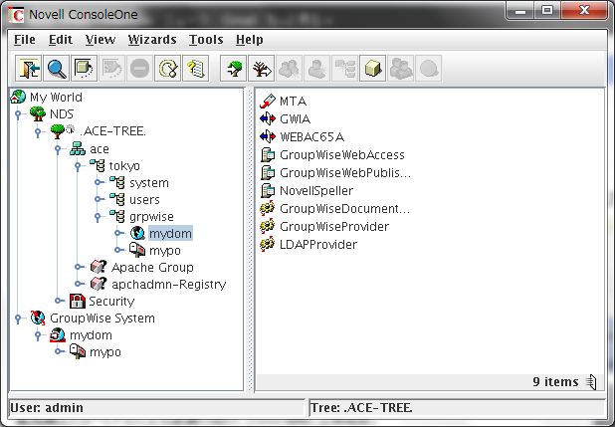The height and width of the screenshot is (427, 615).
Task: Click the '9 items' count label
Action: tap(555, 382)
